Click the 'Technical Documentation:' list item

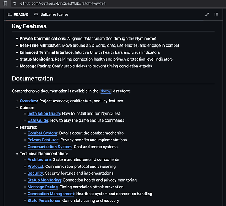pyautogui.click(x=44, y=154)
